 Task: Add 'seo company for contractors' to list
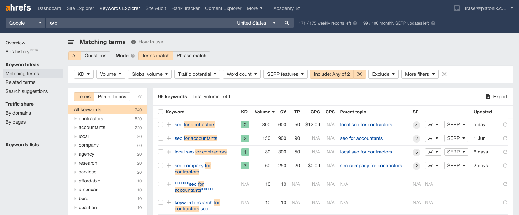tap(169, 166)
